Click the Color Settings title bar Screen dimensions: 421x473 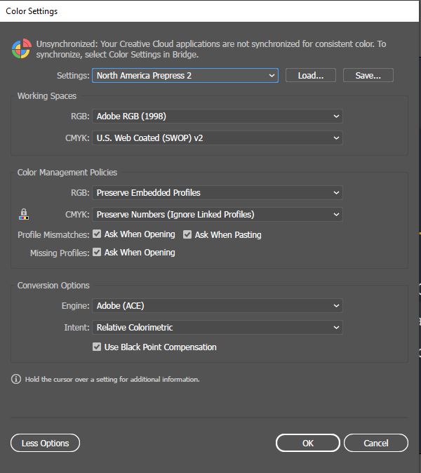tap(209, 11)
